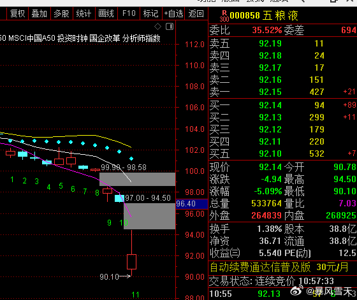Select stock code 000858 五粮液 title
This screenshot has height=300, width=357.
[x=264, y=16]
